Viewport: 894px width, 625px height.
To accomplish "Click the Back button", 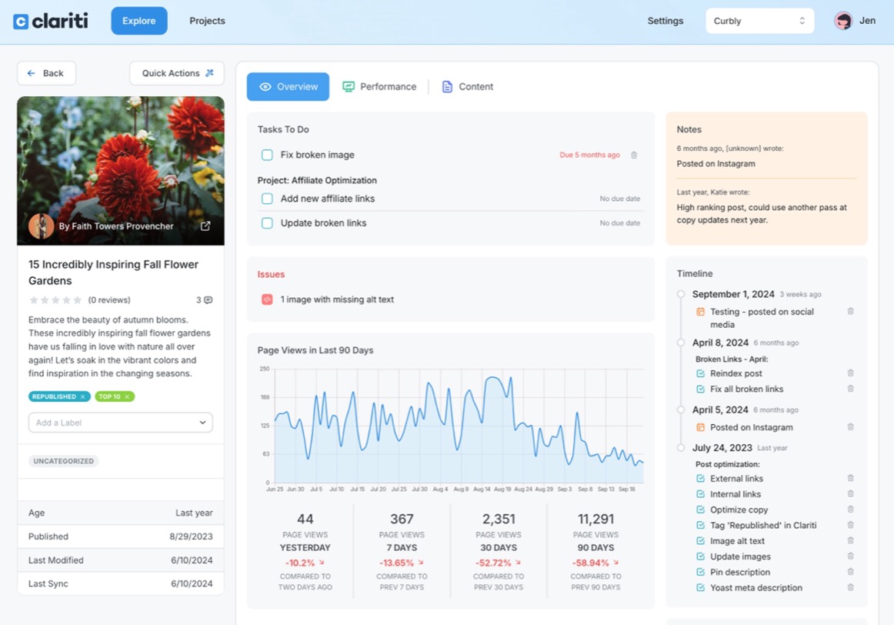I will 46,73.
